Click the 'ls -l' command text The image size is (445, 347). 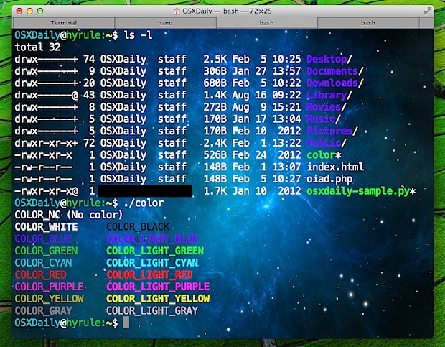(x=138, y=35)
